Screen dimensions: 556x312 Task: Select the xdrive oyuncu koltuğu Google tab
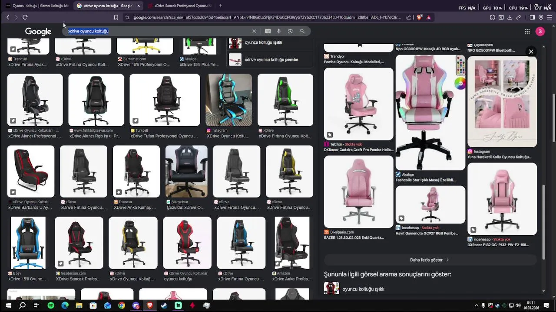point(104,6)
